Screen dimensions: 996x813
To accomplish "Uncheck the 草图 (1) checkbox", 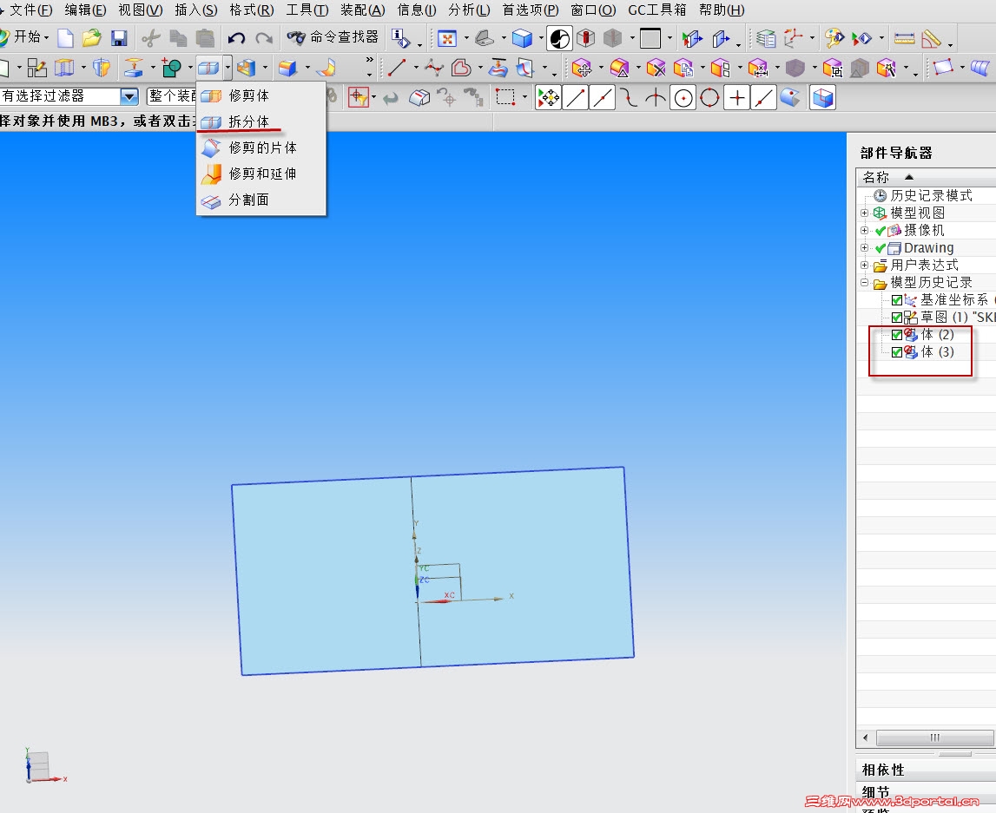I will (897, 318).
